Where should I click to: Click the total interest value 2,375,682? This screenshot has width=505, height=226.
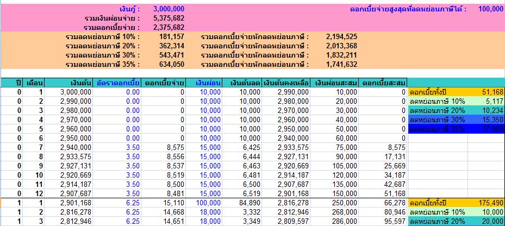169,27
